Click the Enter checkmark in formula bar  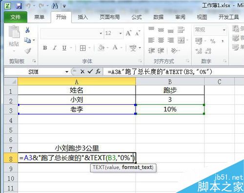coord(90,72)
